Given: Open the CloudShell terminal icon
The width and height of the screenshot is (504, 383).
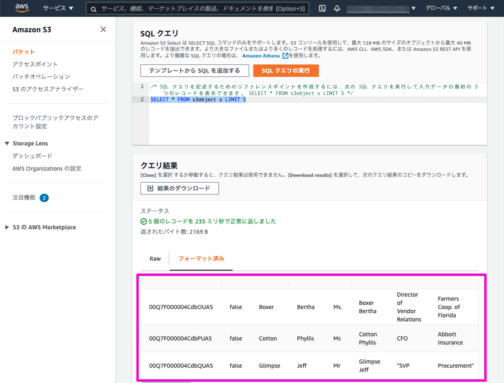Looking at the screenshot, I should coord(322,8).
